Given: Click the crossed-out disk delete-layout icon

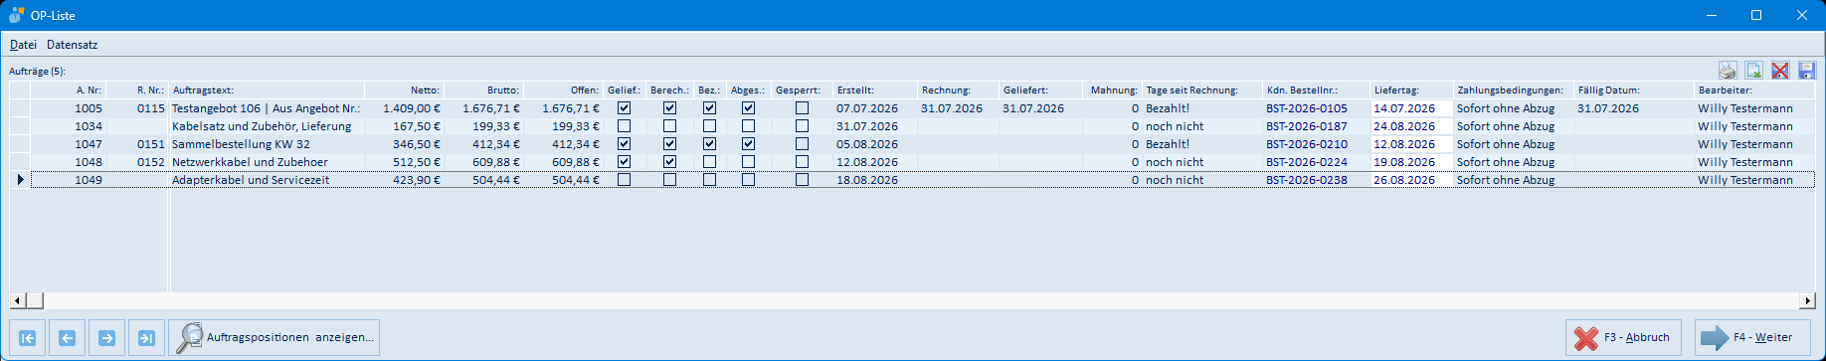Looking at the screenshot, I should click(x=1780, y=71).
